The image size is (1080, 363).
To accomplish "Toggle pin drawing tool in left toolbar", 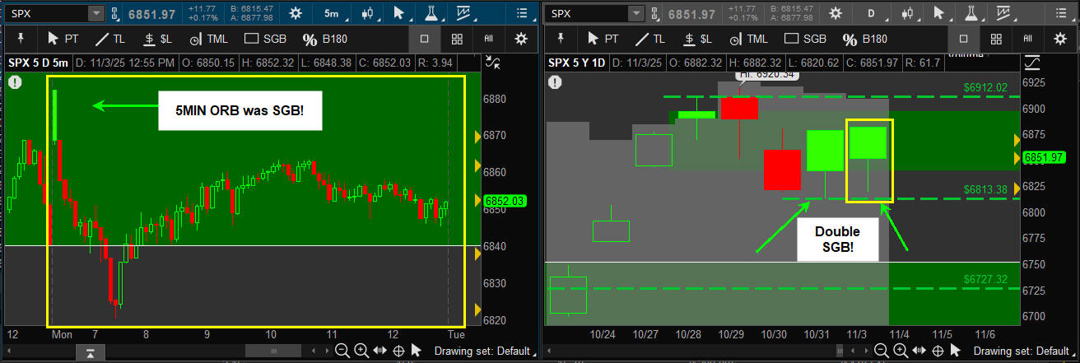I will click(21, 39).
